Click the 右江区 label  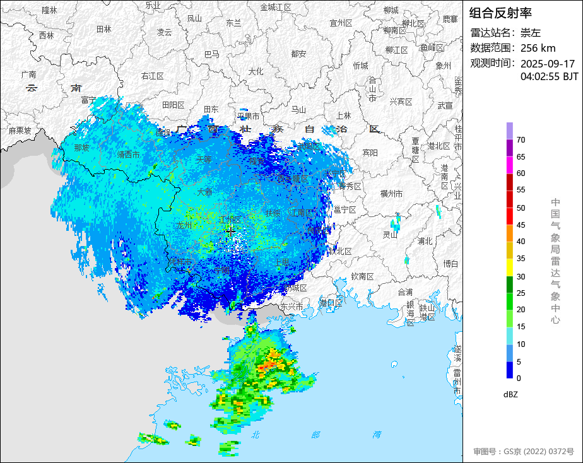click(153, 76)
